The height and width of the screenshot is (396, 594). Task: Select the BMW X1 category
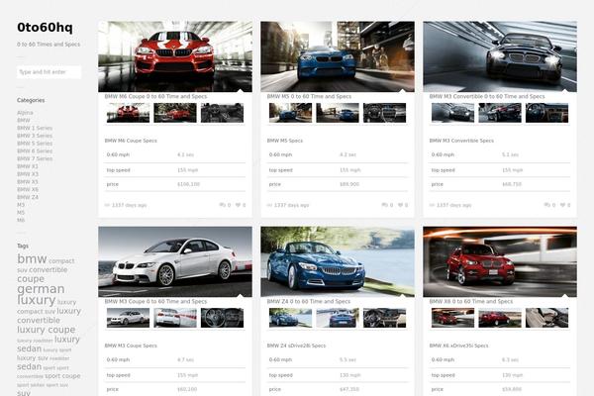click(x=28, y=166)
